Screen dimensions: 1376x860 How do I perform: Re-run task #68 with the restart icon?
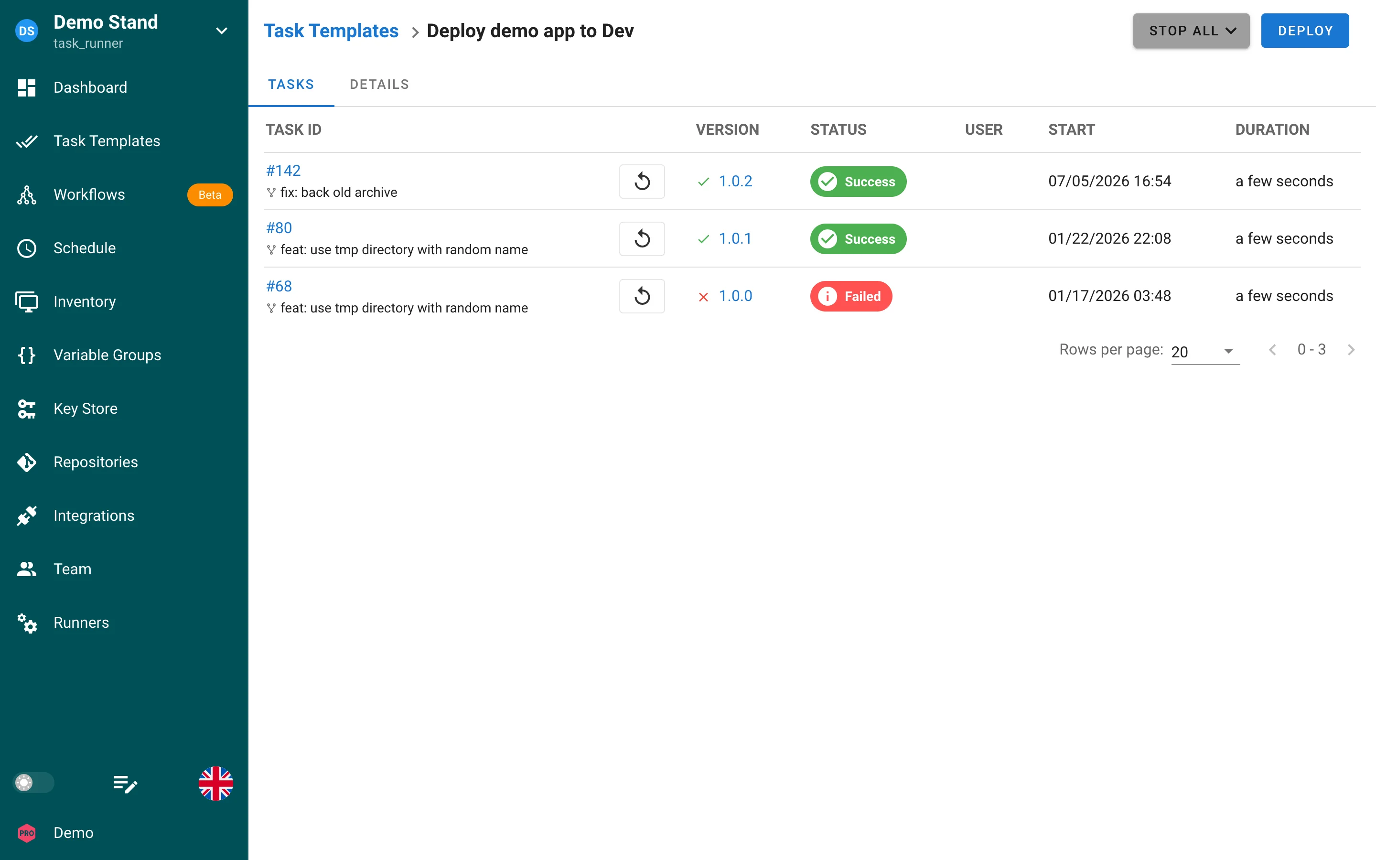point(642,296)
